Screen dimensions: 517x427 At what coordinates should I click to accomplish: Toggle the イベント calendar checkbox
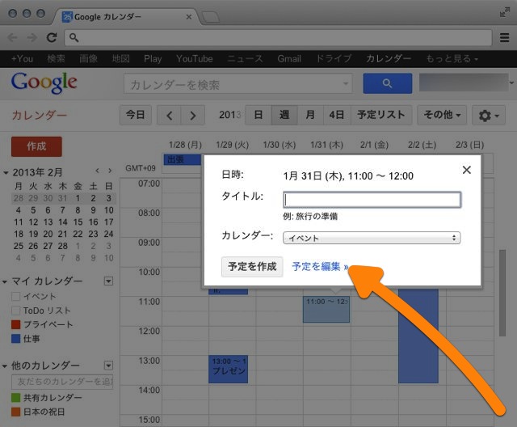tap(16, 296)
